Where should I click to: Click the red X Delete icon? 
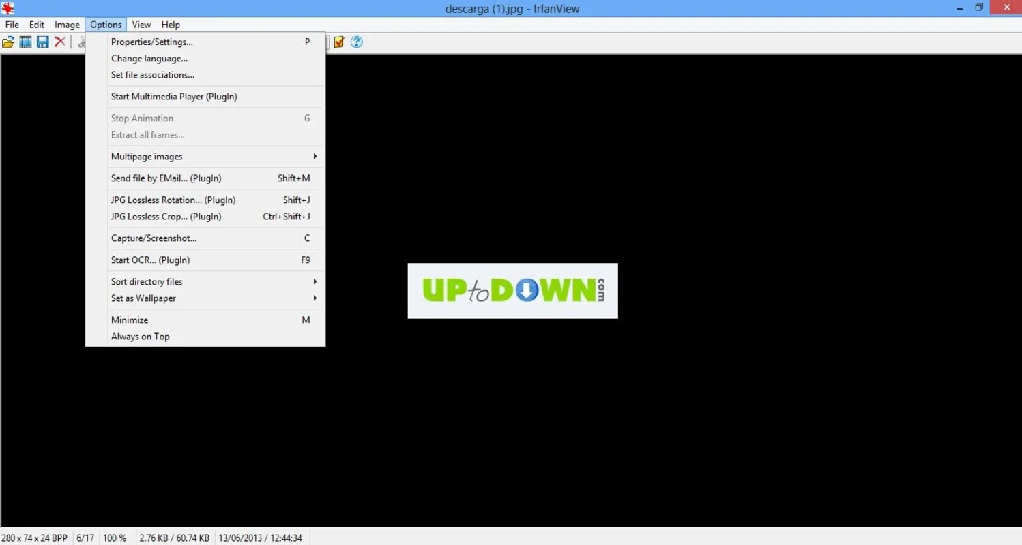pos(60,42)
